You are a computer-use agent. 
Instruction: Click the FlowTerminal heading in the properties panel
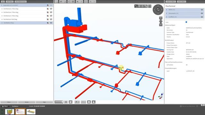tap(170, 6)
